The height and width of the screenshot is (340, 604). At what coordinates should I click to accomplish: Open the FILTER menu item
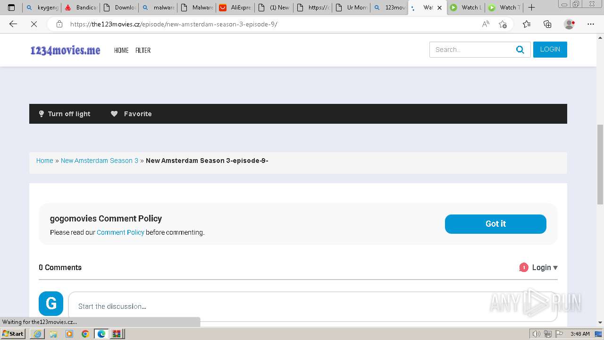point(143,50)
